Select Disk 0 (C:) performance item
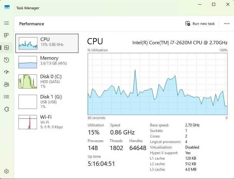This screenshot has height=179, width=234. coord(47,81)
